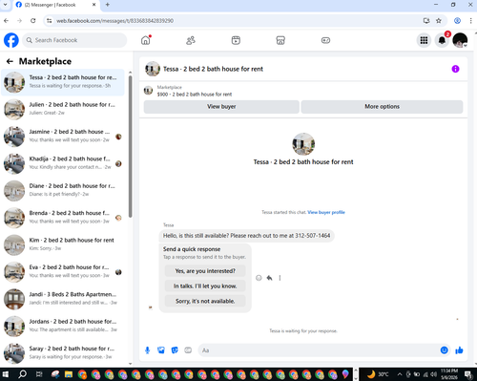Screen dimensions: 477x381
Task: Open the Reels video icon in navigation
Action: 236,40
